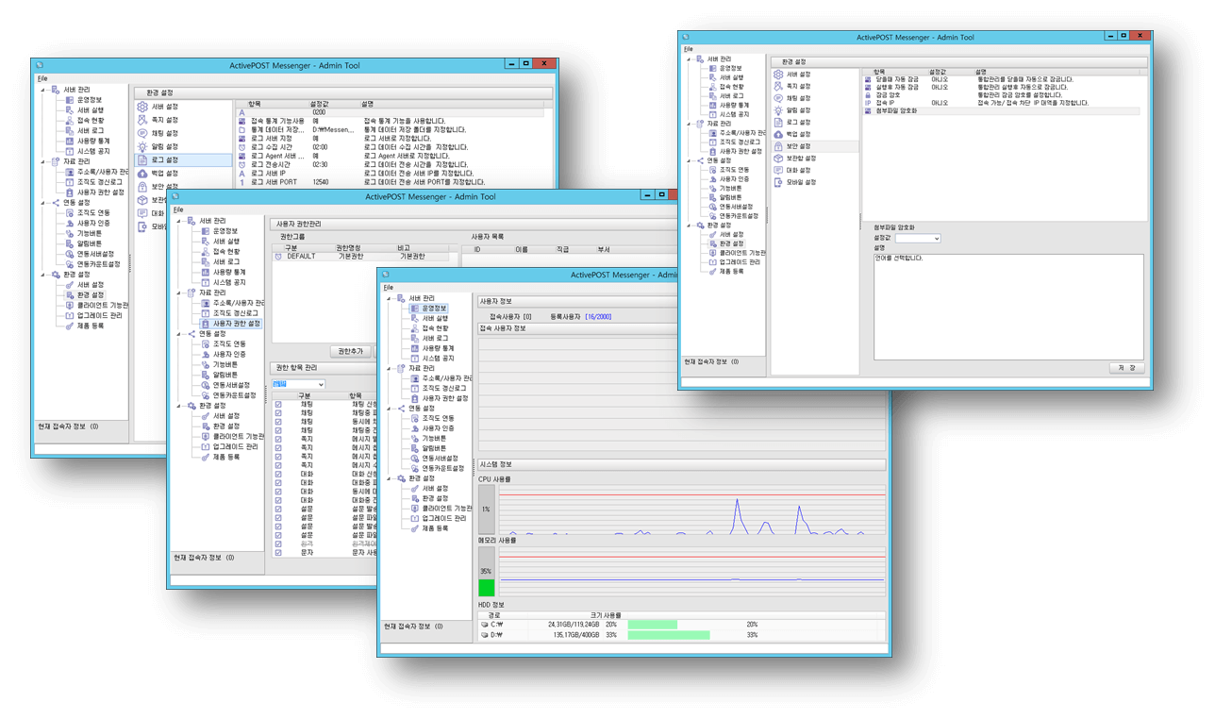Collapse 연동 설정 node in front CPU usage window
This screenshot has width=1215, height=719.
pos(390,409)
